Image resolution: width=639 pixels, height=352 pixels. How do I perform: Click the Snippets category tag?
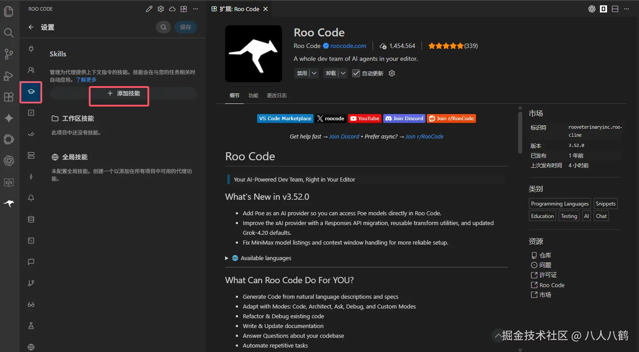pyautogui.click(x=606, y=204)
